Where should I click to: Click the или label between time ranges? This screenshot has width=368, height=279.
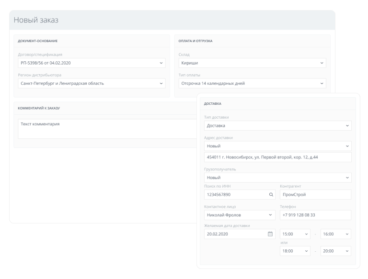(x=284, y=243)
